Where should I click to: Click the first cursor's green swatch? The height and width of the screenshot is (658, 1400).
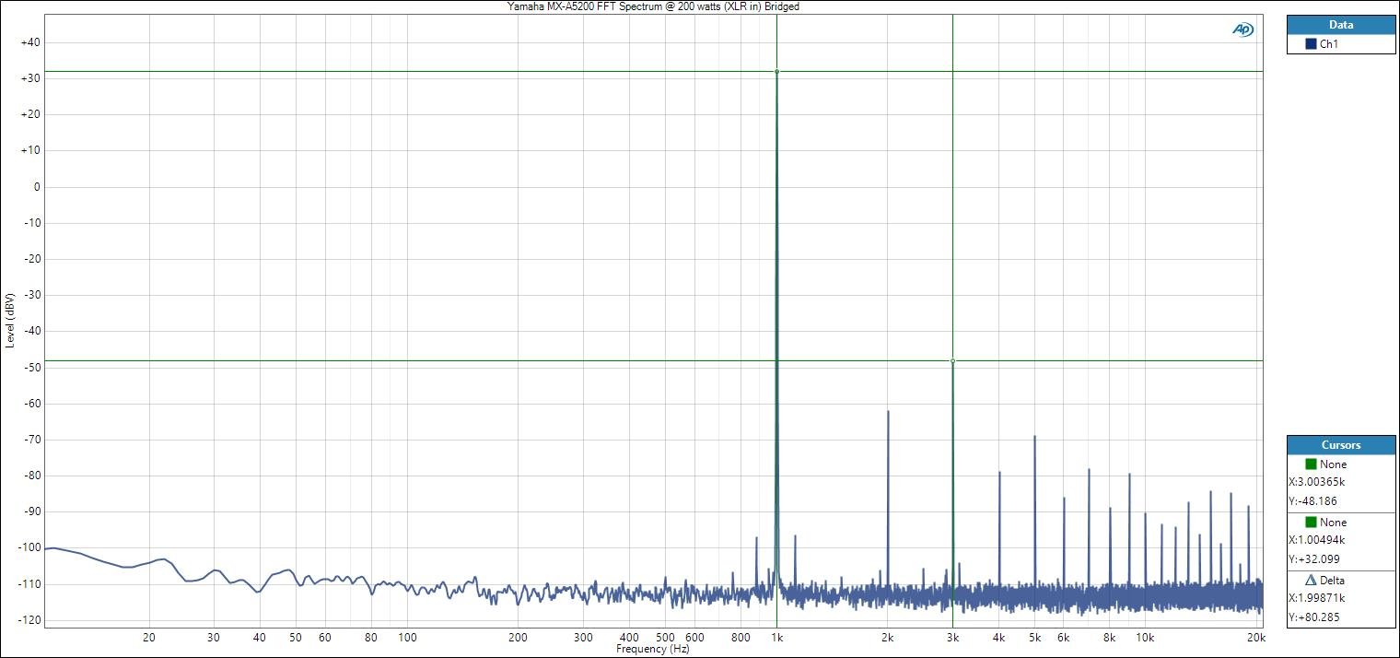pyautogui.click(x=1311, y=464)
